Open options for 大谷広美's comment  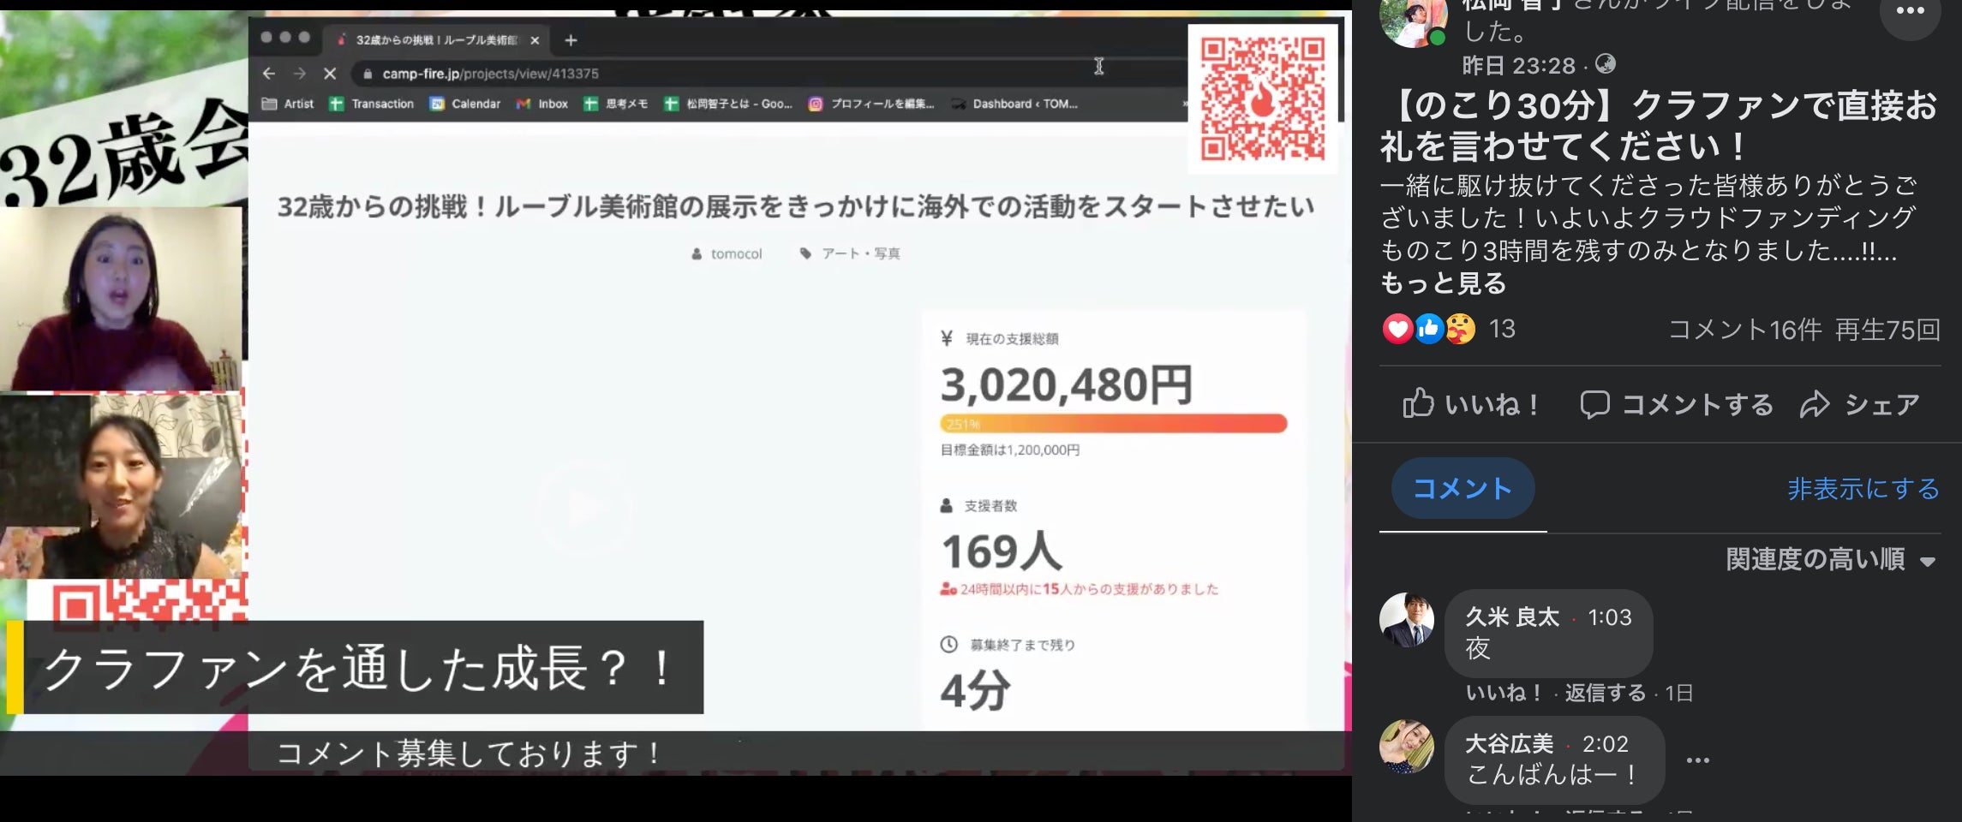[1697, 760]
